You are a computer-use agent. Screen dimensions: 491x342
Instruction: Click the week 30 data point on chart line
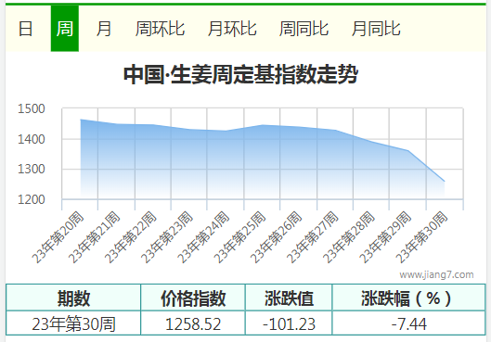[x=445, y=182]
